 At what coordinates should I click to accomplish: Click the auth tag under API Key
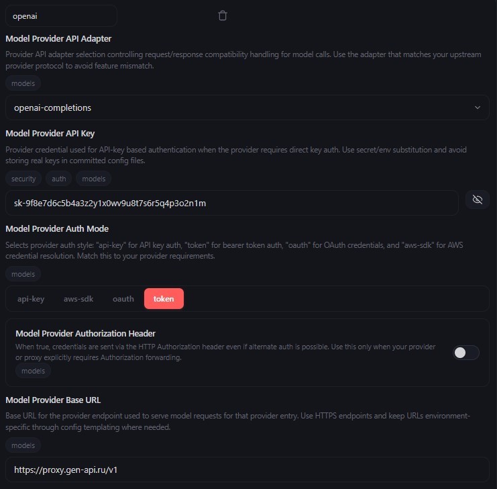[59, 179]
